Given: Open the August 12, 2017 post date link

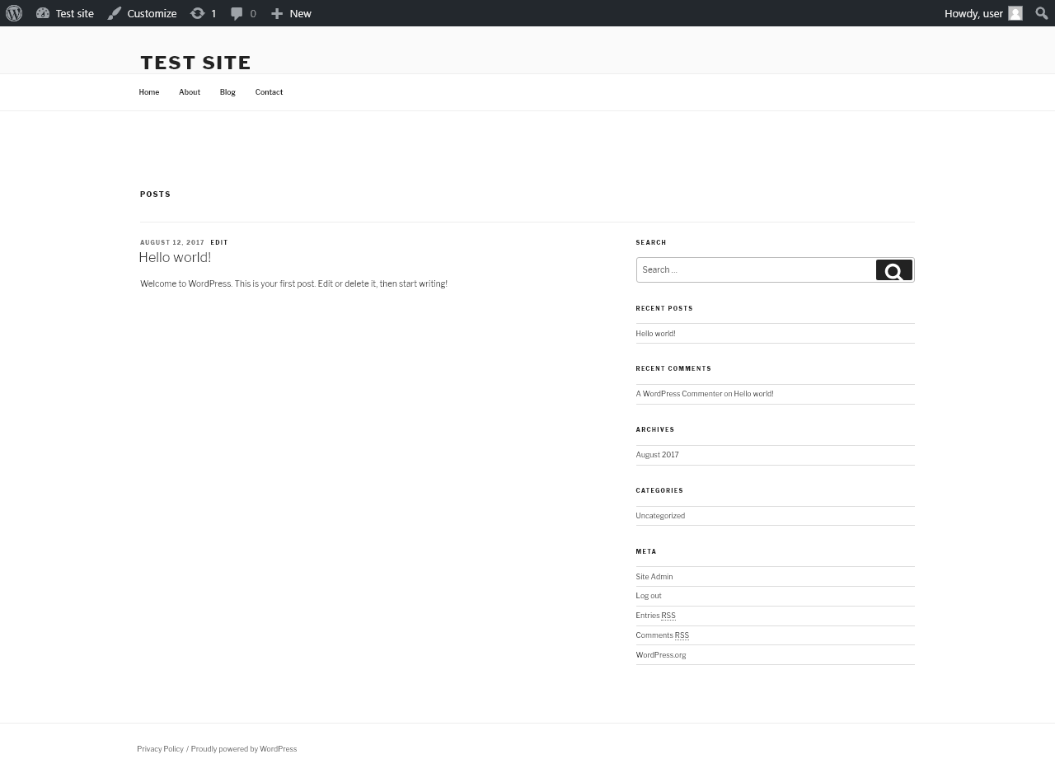Looking at the screenshot, I should tap(172, 242).
